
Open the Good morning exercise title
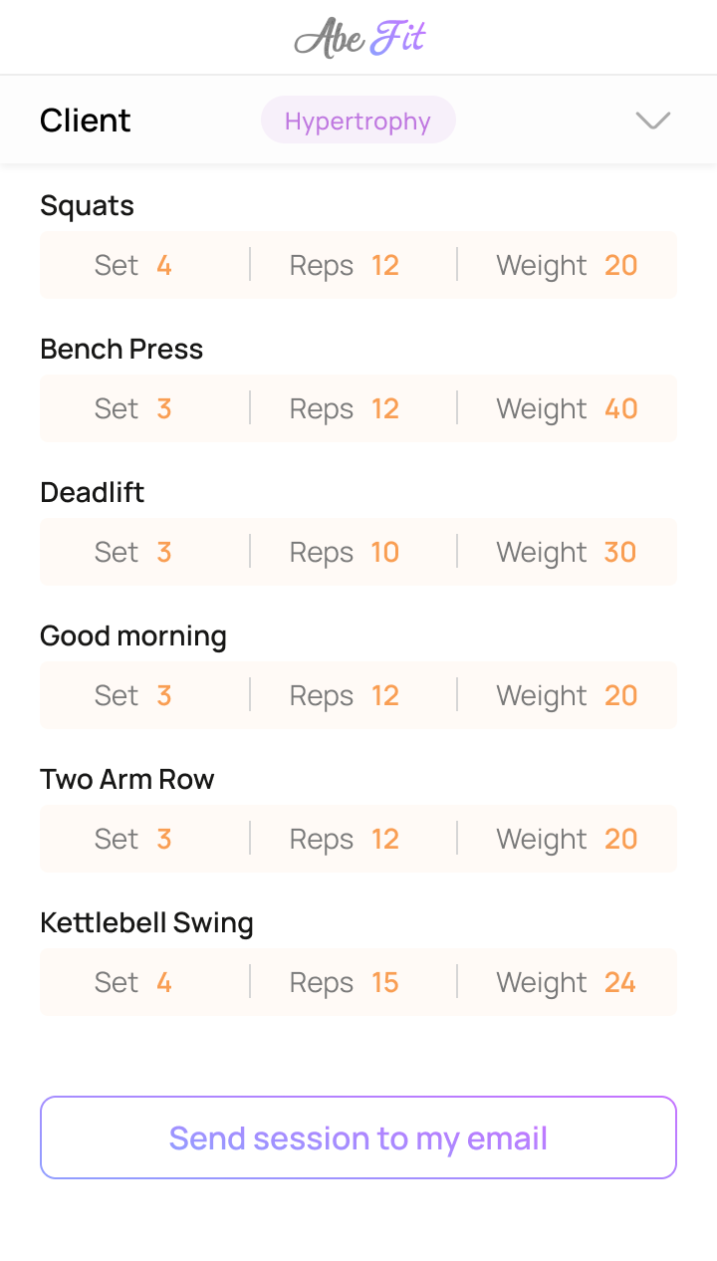click(x=133, y=635)
